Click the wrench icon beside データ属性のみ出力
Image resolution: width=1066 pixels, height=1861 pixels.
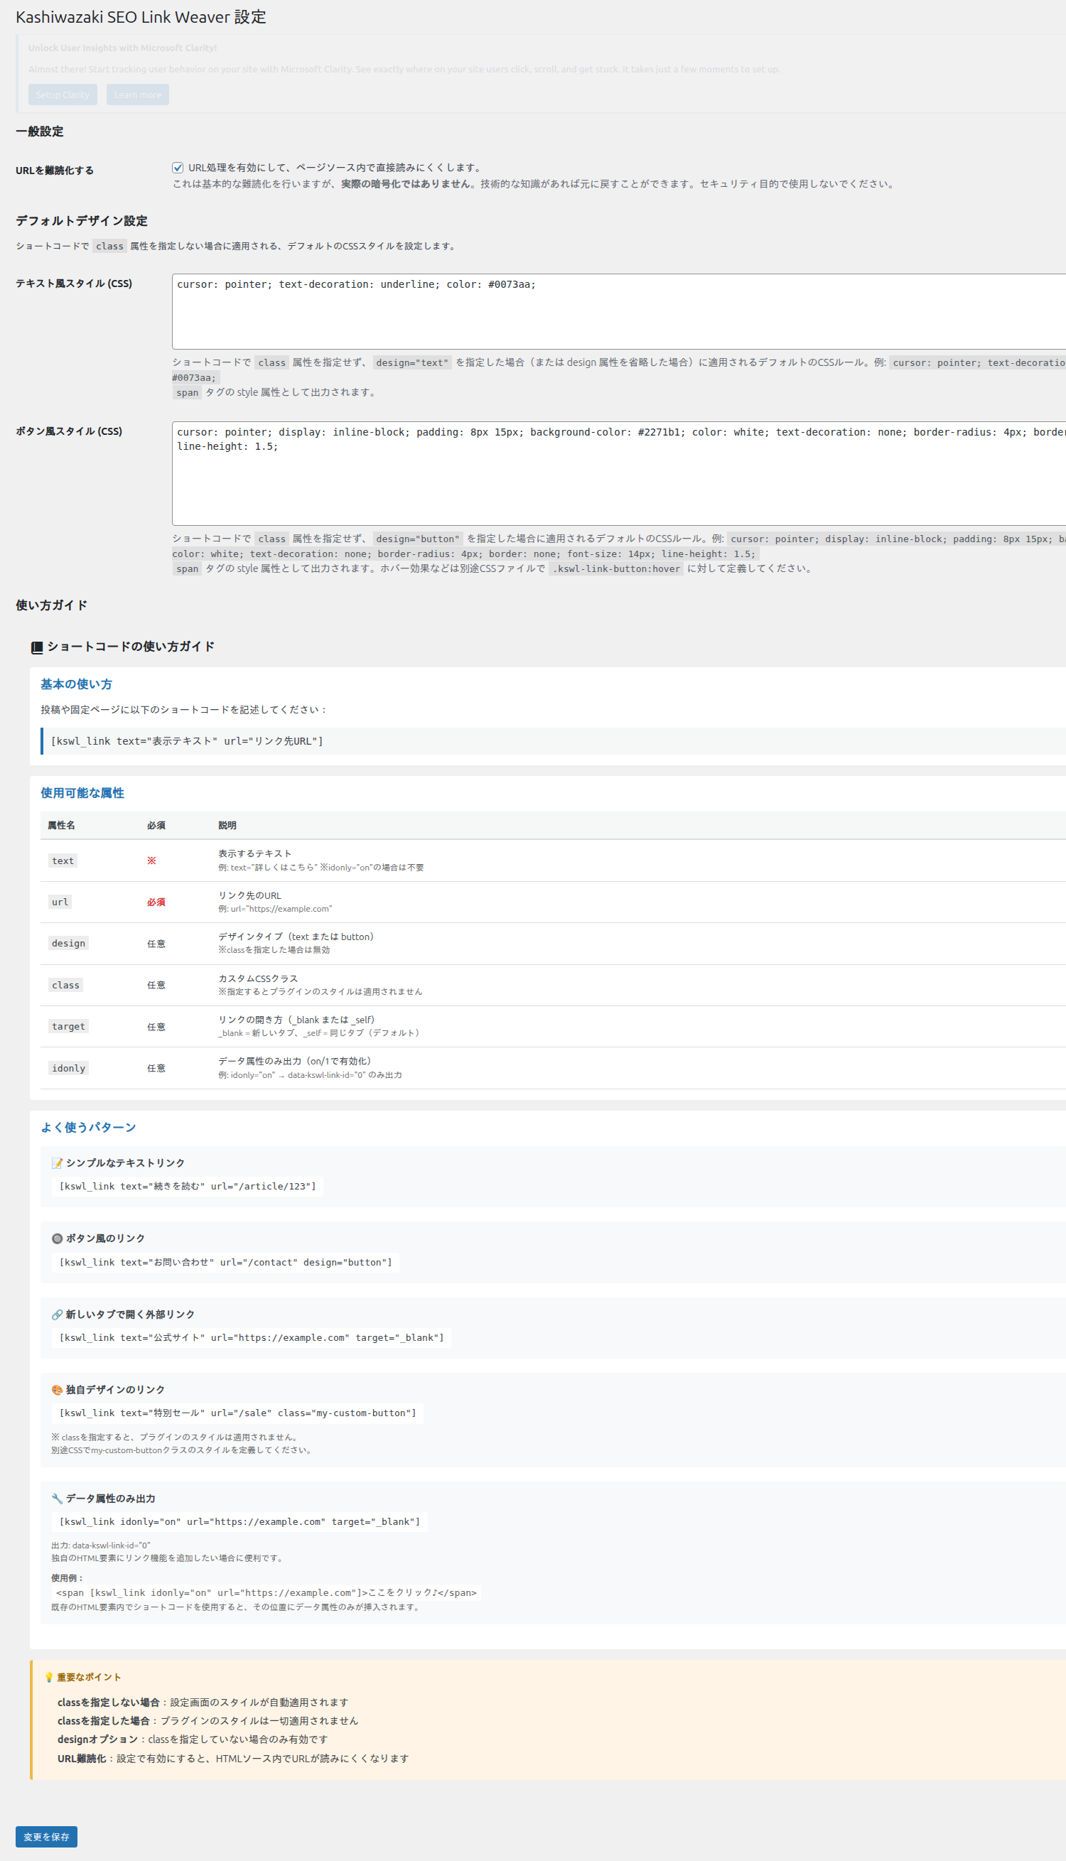56,1498
